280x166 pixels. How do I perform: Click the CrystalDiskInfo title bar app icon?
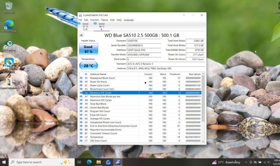80,15
